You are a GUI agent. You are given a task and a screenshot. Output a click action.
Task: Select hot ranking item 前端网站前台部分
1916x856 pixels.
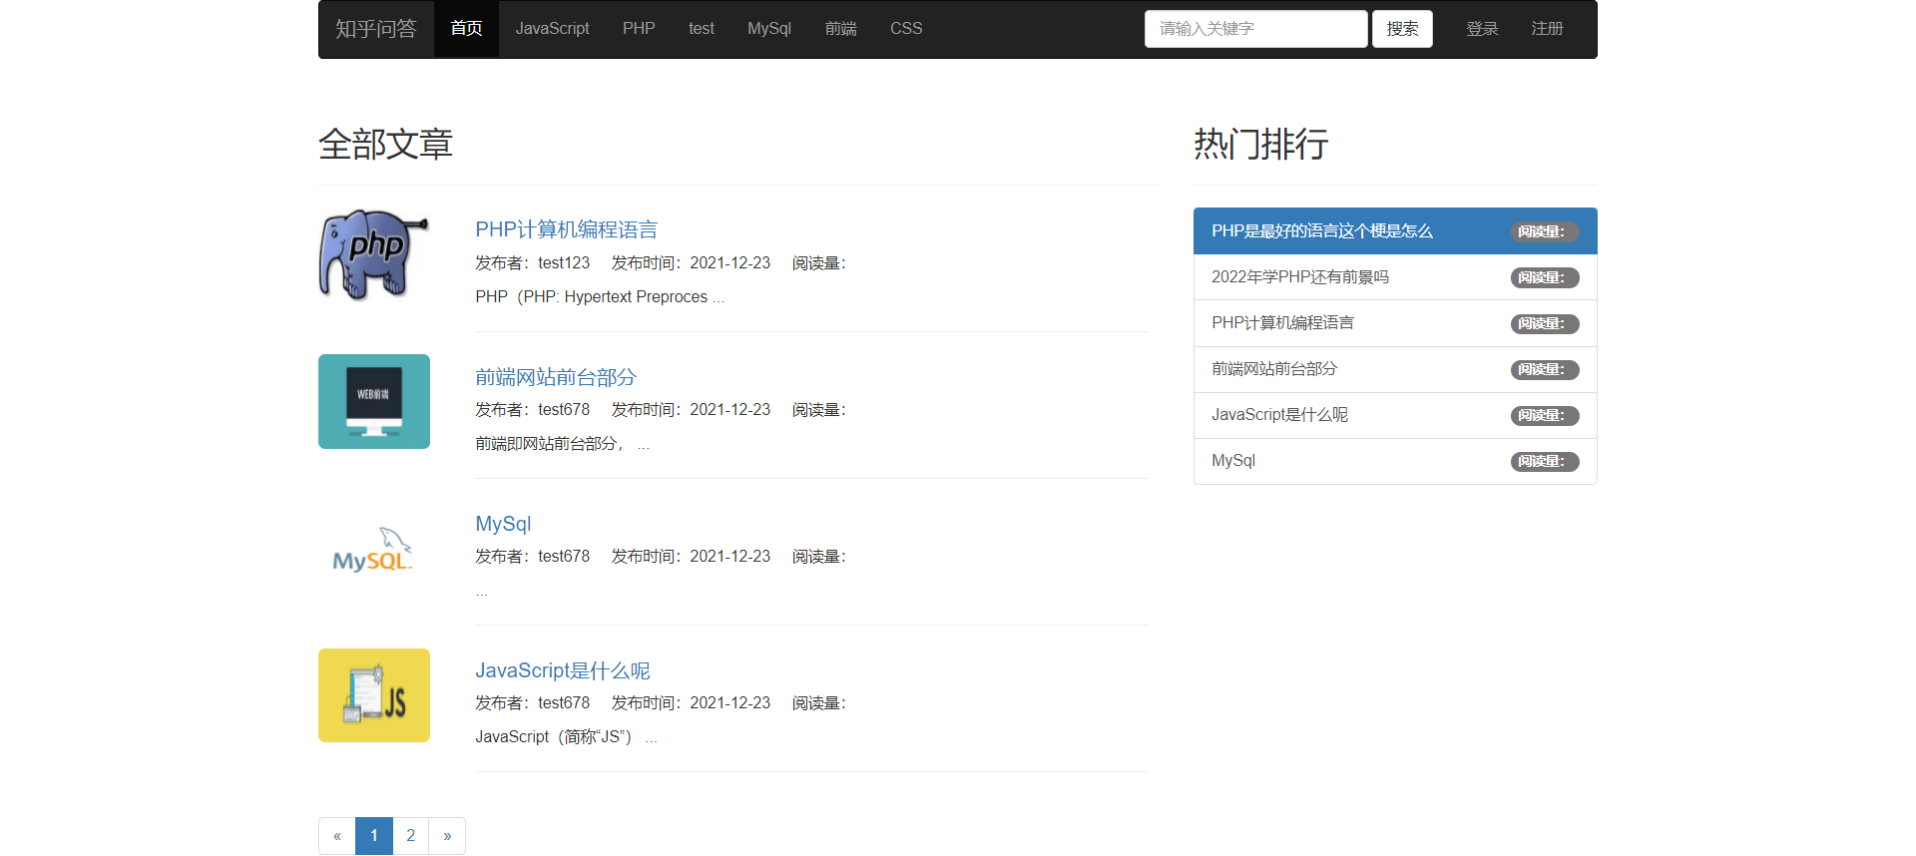(x=1395, y=369)
